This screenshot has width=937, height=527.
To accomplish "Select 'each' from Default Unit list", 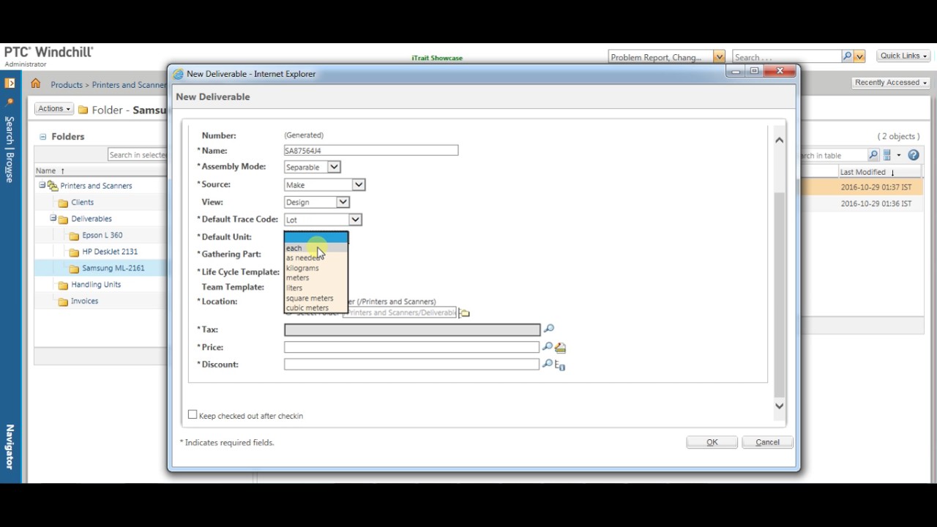I will click(316, 248).
